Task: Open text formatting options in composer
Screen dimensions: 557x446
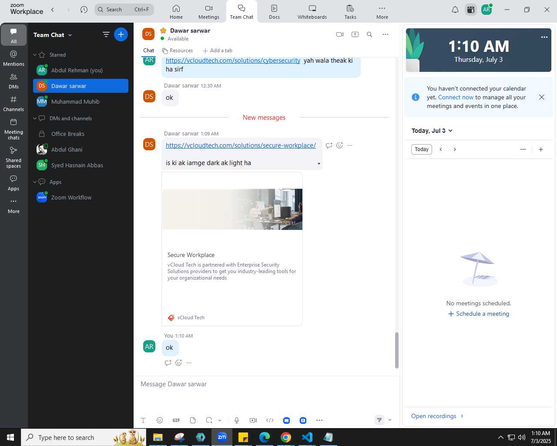Action: point(143,420)
